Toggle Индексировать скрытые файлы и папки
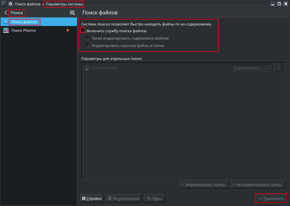This screenshot has height=206, width=290. tap(88, 45)
